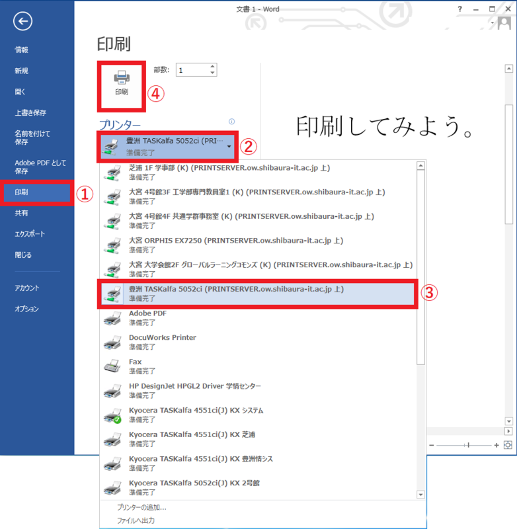
Task: Select HP DesignJet HPGL2 Driver 学情センター
Action: [x=258, y=391]
